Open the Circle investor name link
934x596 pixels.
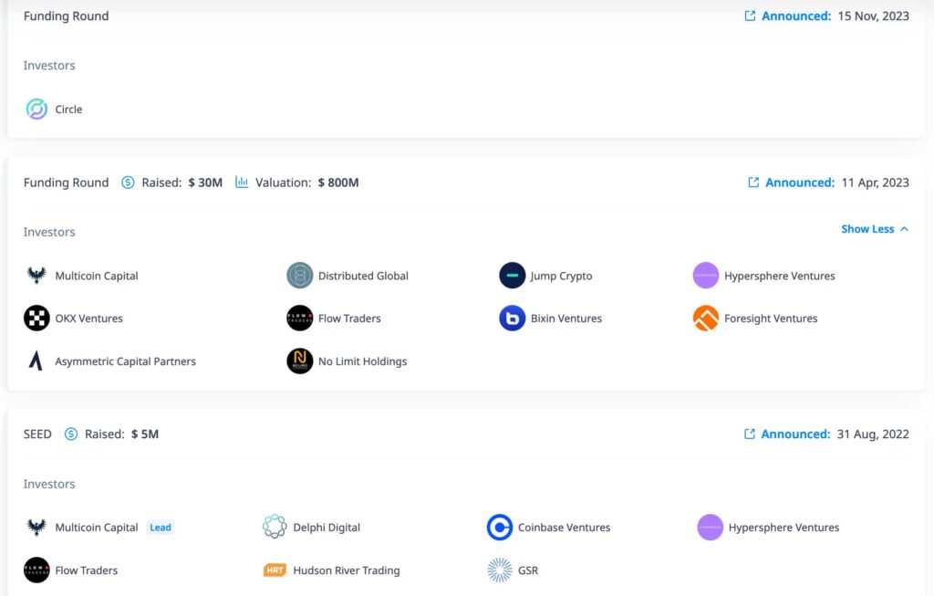pos(68,109)
